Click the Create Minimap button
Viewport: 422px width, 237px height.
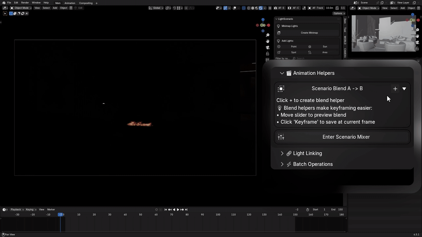[x=307, y=33]
